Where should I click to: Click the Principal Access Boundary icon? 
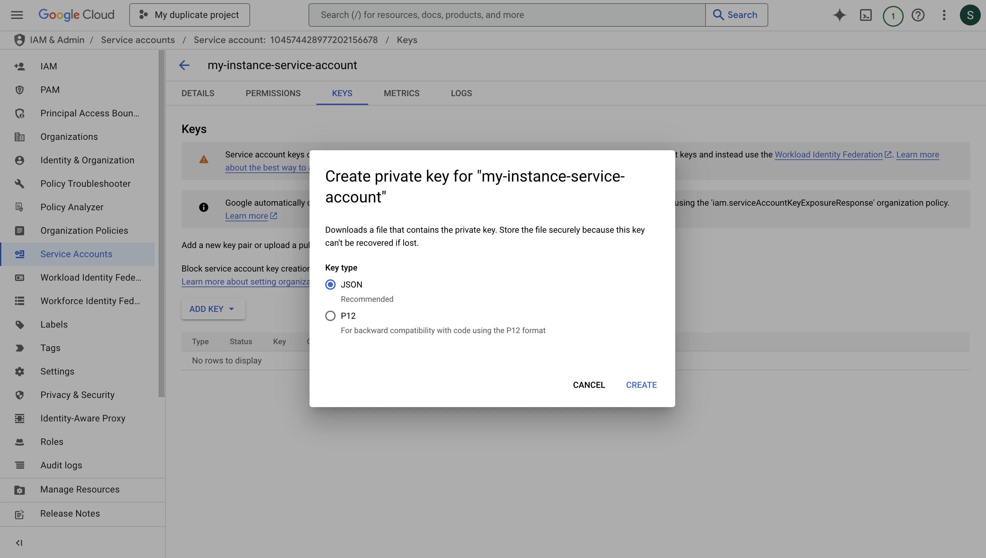point(20,113)
